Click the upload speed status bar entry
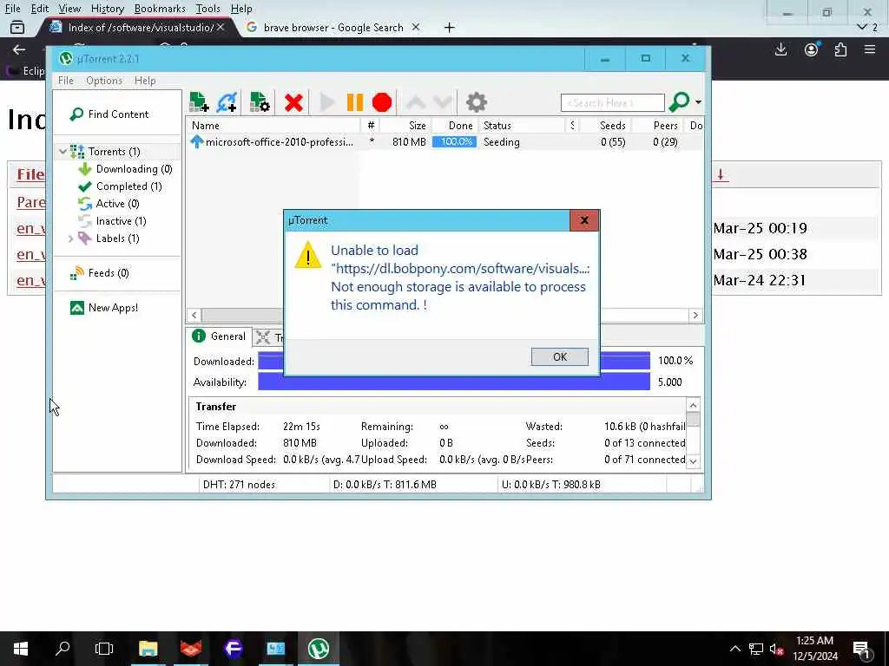 tap(550, 485)
